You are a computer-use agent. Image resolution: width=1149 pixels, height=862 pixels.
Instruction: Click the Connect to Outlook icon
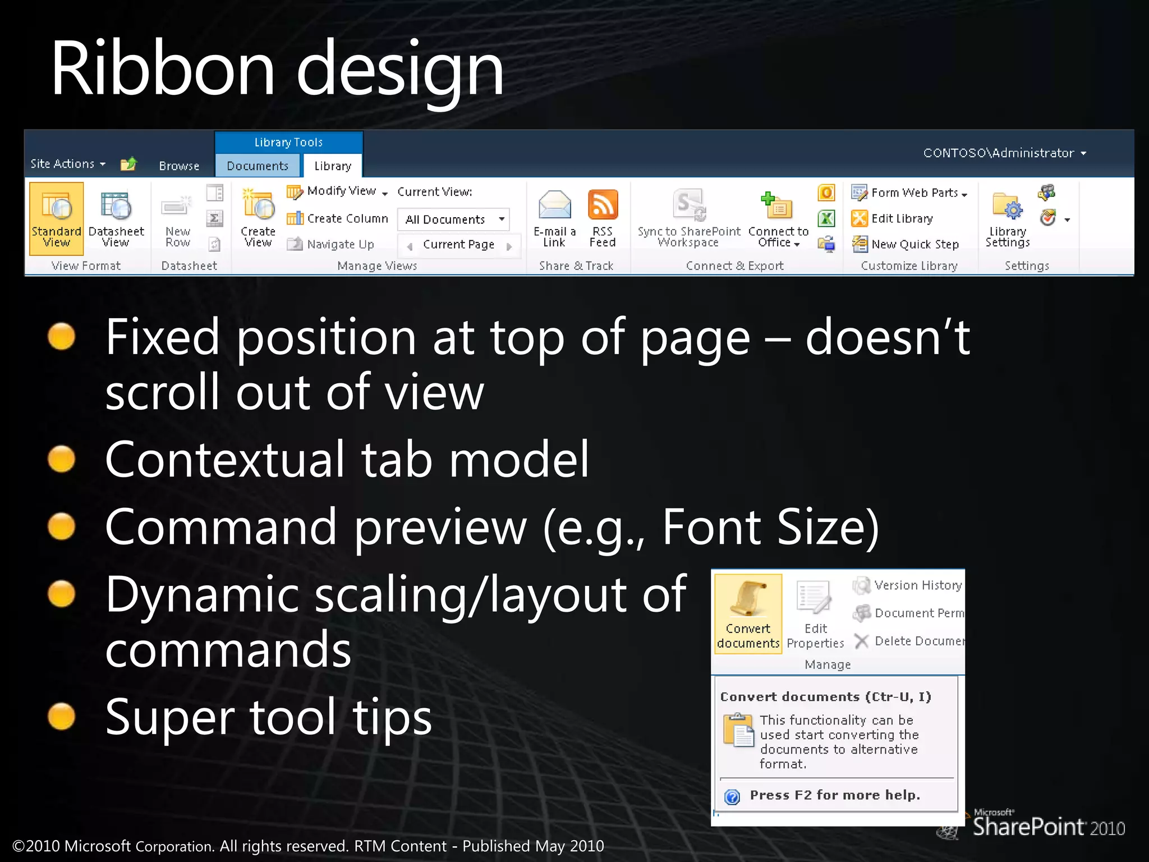pyautogui.click(x=826, y=193)
